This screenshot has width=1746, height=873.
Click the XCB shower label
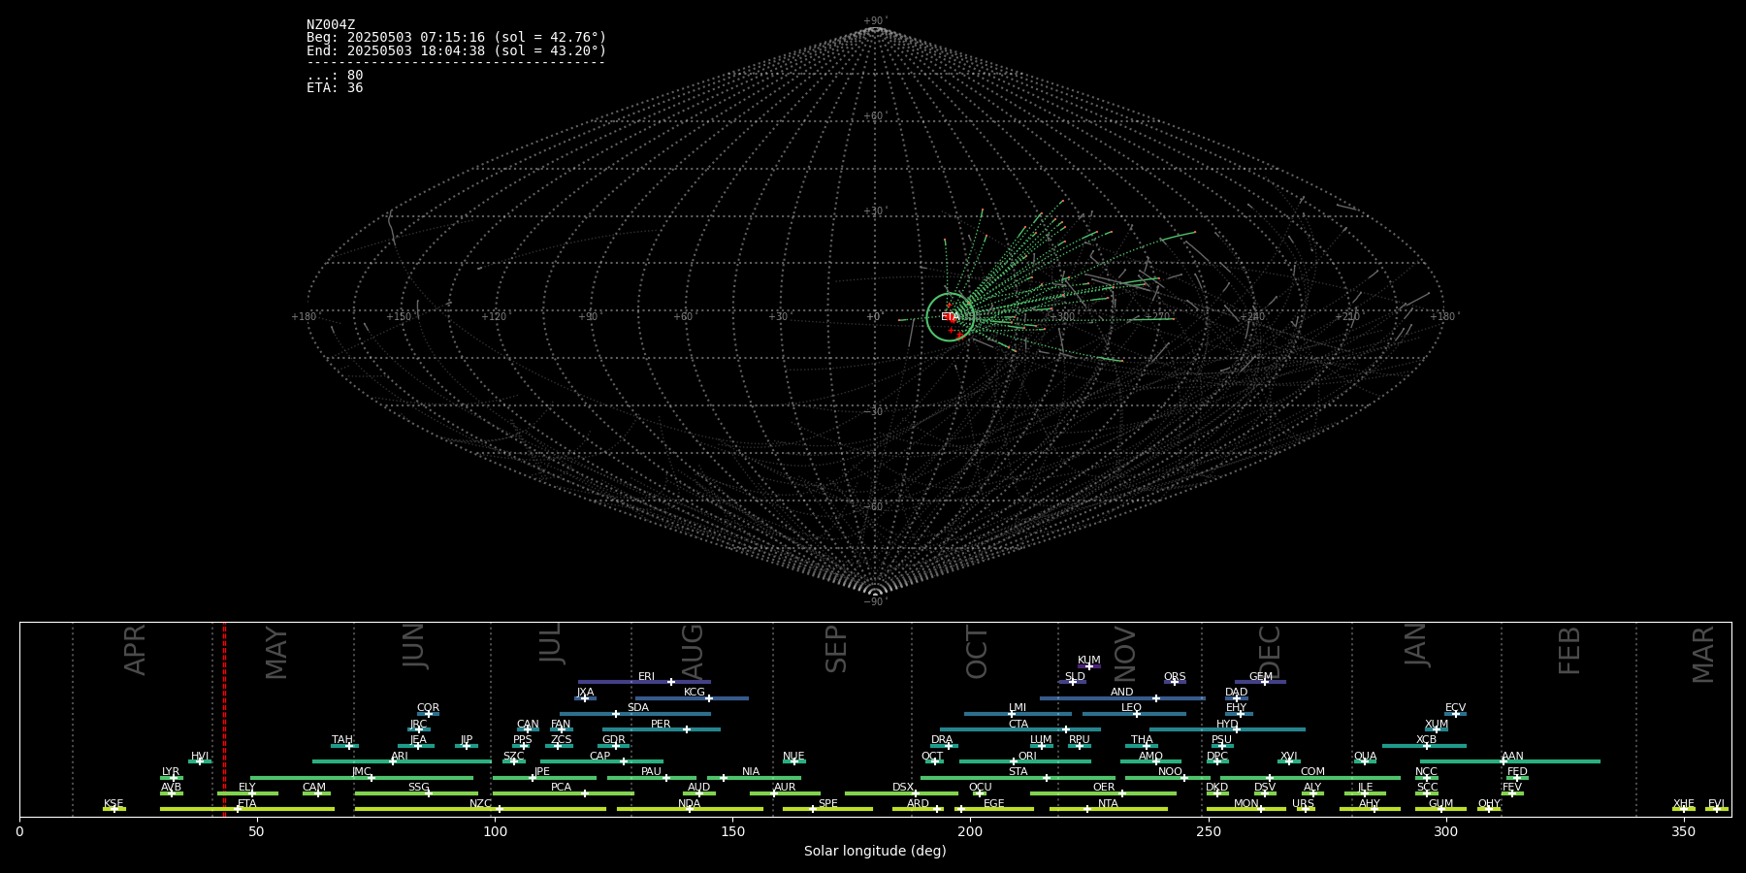tap(1426, 740)
